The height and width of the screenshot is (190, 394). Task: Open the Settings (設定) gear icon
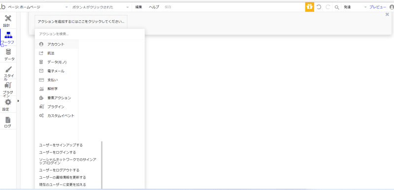coord(8,102)
